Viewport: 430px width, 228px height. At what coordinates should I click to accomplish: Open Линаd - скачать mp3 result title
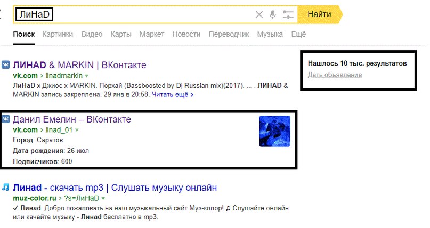click(115, 188)
